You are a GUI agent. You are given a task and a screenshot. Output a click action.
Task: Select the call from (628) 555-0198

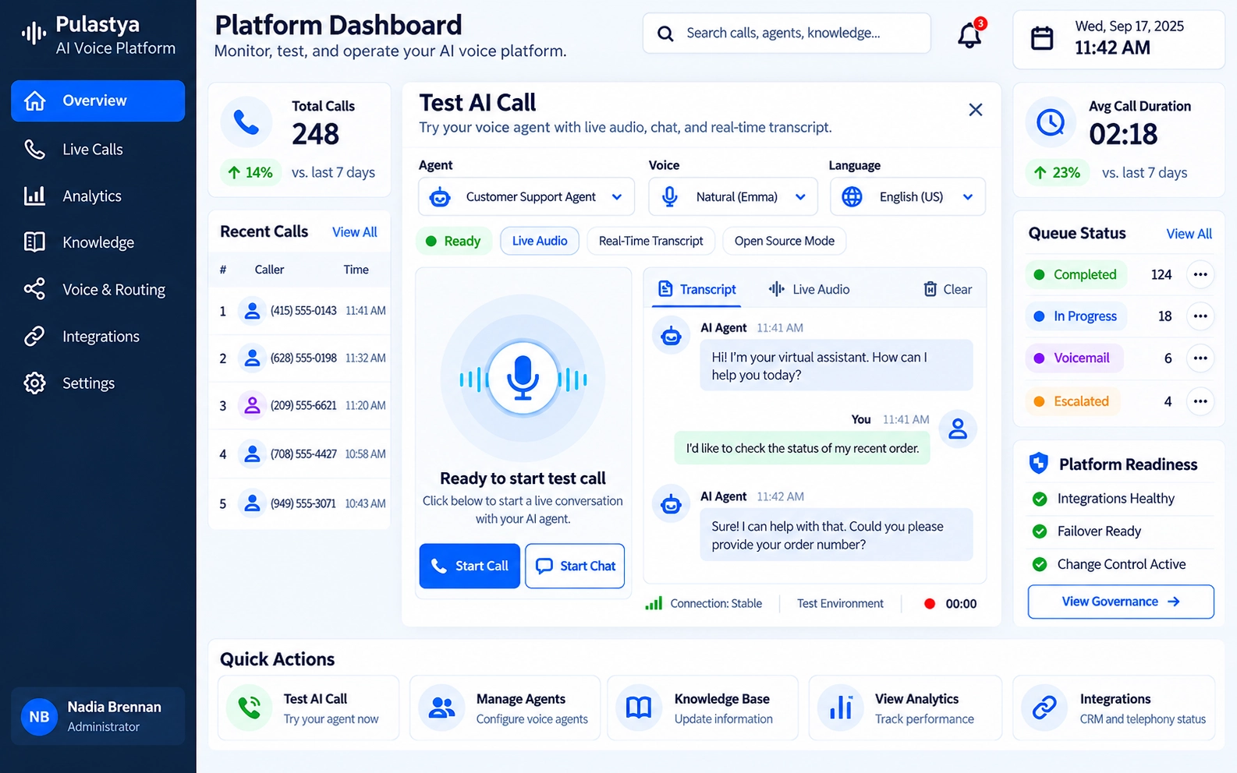pos(300,358)
